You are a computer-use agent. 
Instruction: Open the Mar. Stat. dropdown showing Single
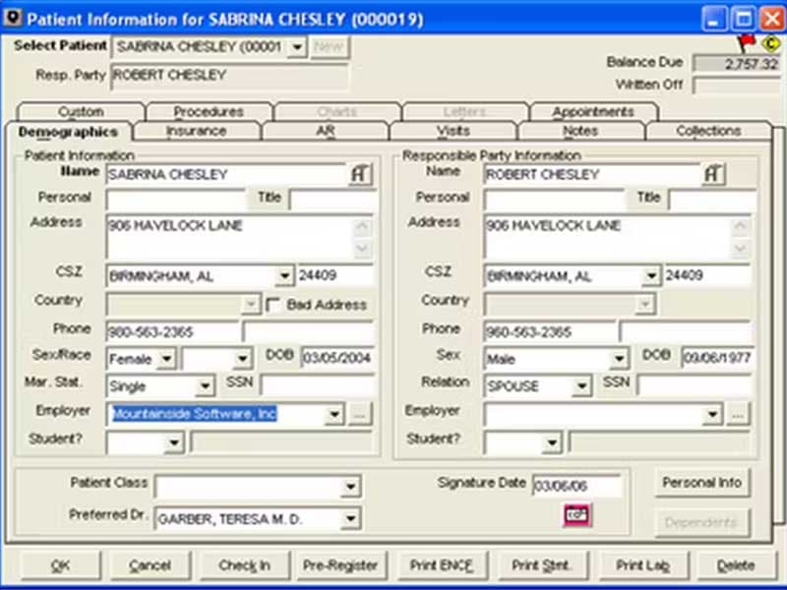205,386
